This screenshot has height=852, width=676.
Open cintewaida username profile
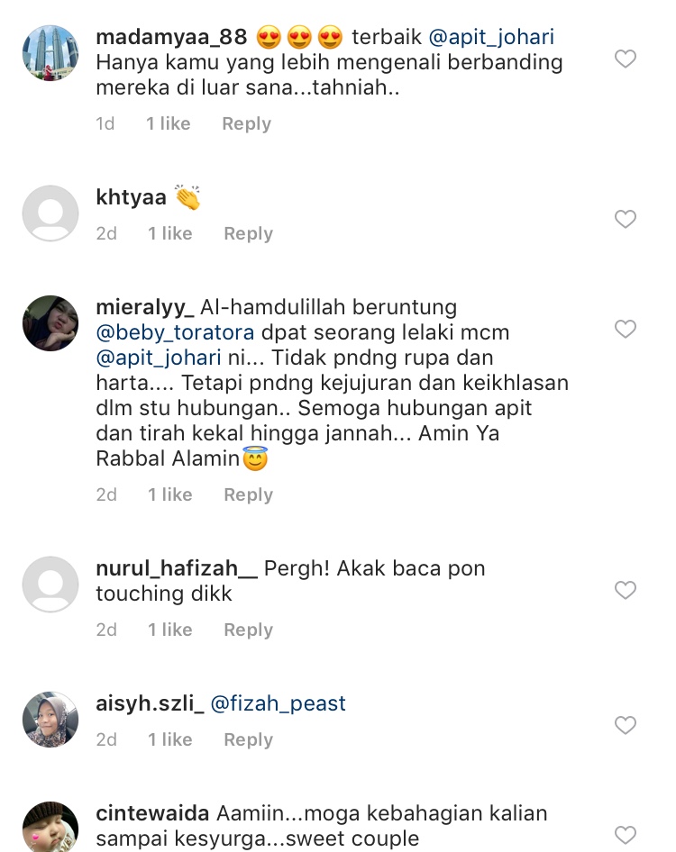pyautogui.click(x=152, y=813)
